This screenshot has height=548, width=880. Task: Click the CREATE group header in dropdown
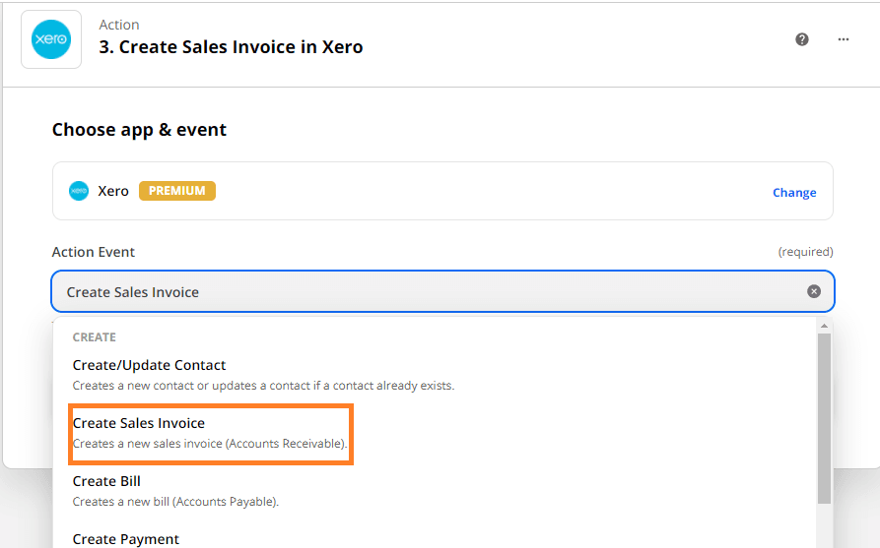point(95,337)
